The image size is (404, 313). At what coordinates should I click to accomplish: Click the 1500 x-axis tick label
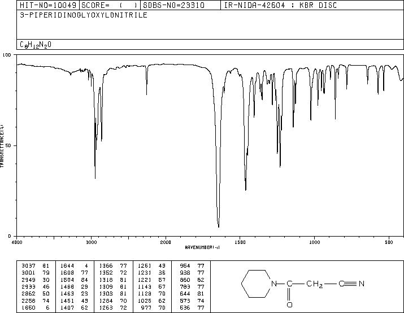pyautogui.click(x=240, y=242)
